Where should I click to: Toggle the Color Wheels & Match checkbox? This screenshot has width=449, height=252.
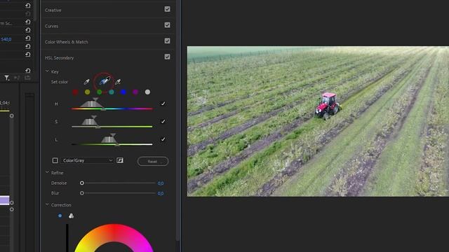pos(167,41)
